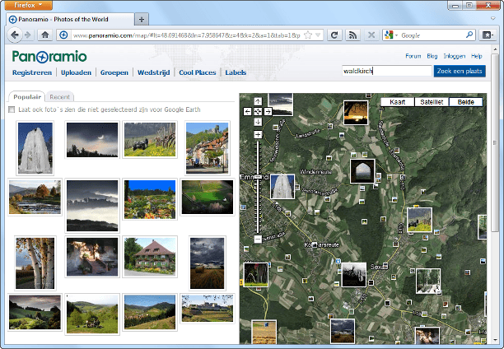This screenshot has height=349, width=504.
Task: Open the Help link
Action: pyautogui.click(x=476, y=56)
